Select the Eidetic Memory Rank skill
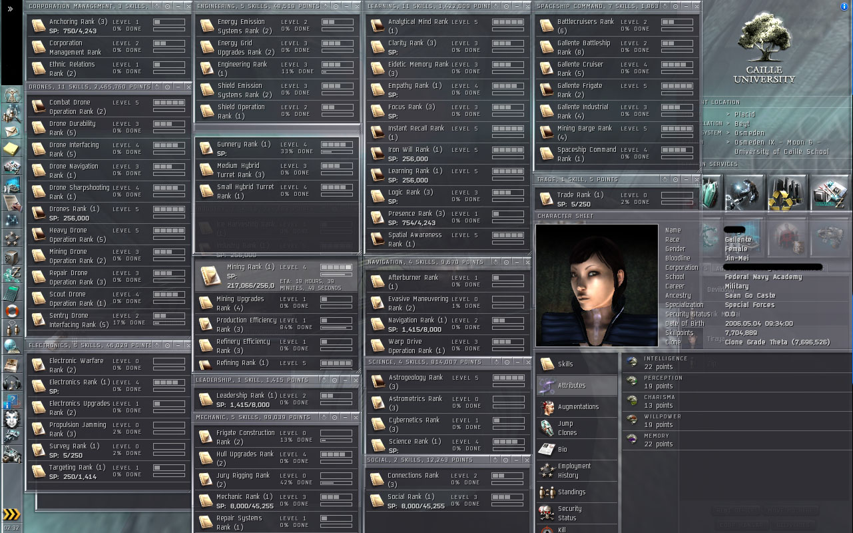The height and width of the screenshot is (533, 853). (448, 69)
